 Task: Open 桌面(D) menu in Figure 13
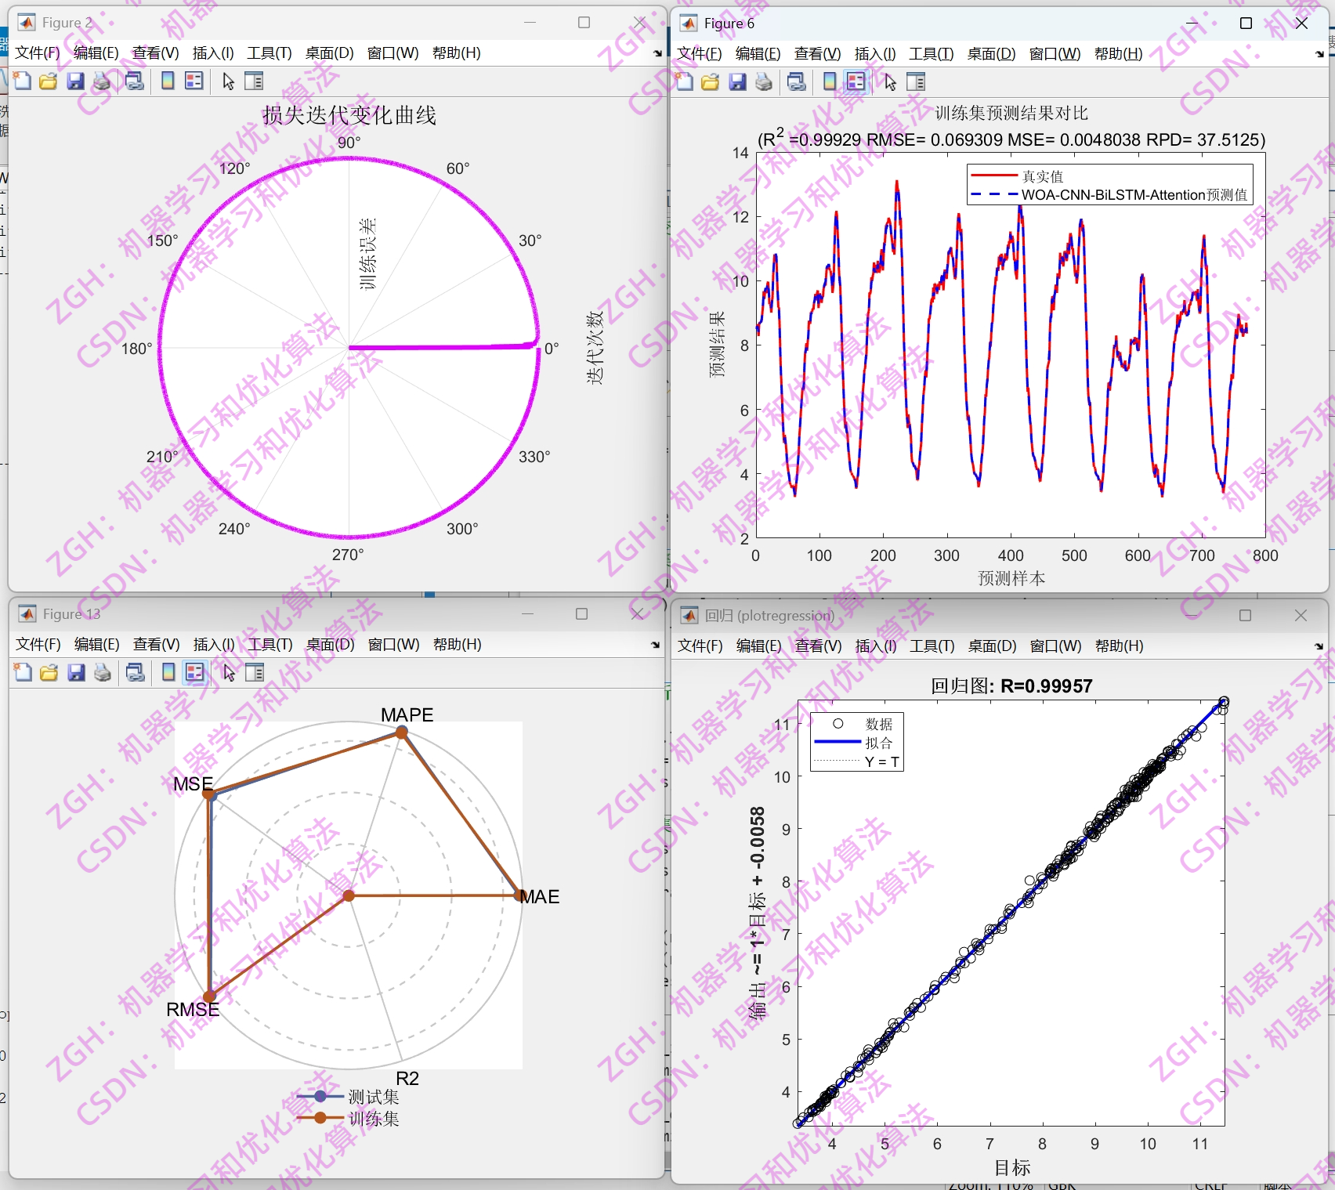click(330, 644)
